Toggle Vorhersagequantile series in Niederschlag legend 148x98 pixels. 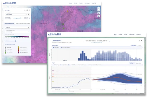(x=65, y=47)
